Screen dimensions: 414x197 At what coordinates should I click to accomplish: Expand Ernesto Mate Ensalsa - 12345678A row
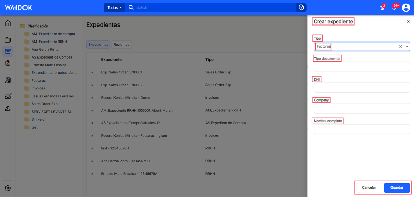[92, 174]
